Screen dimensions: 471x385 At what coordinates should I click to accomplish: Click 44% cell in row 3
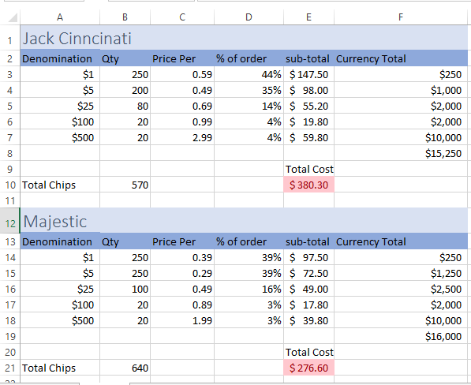[249, 74]
